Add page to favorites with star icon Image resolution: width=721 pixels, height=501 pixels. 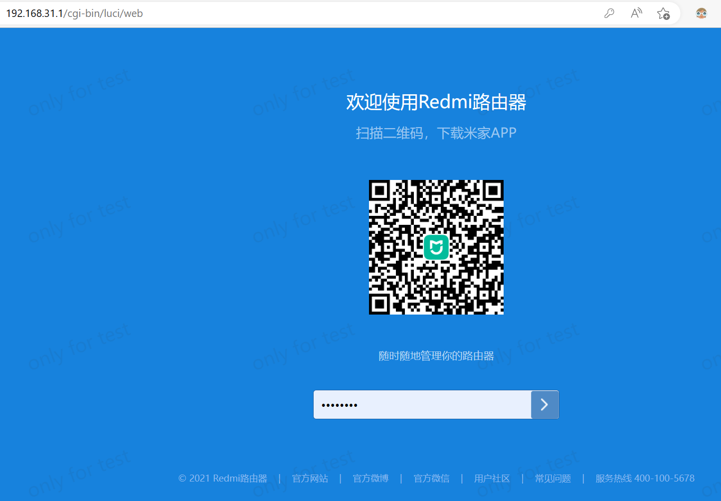coord(663,13)
